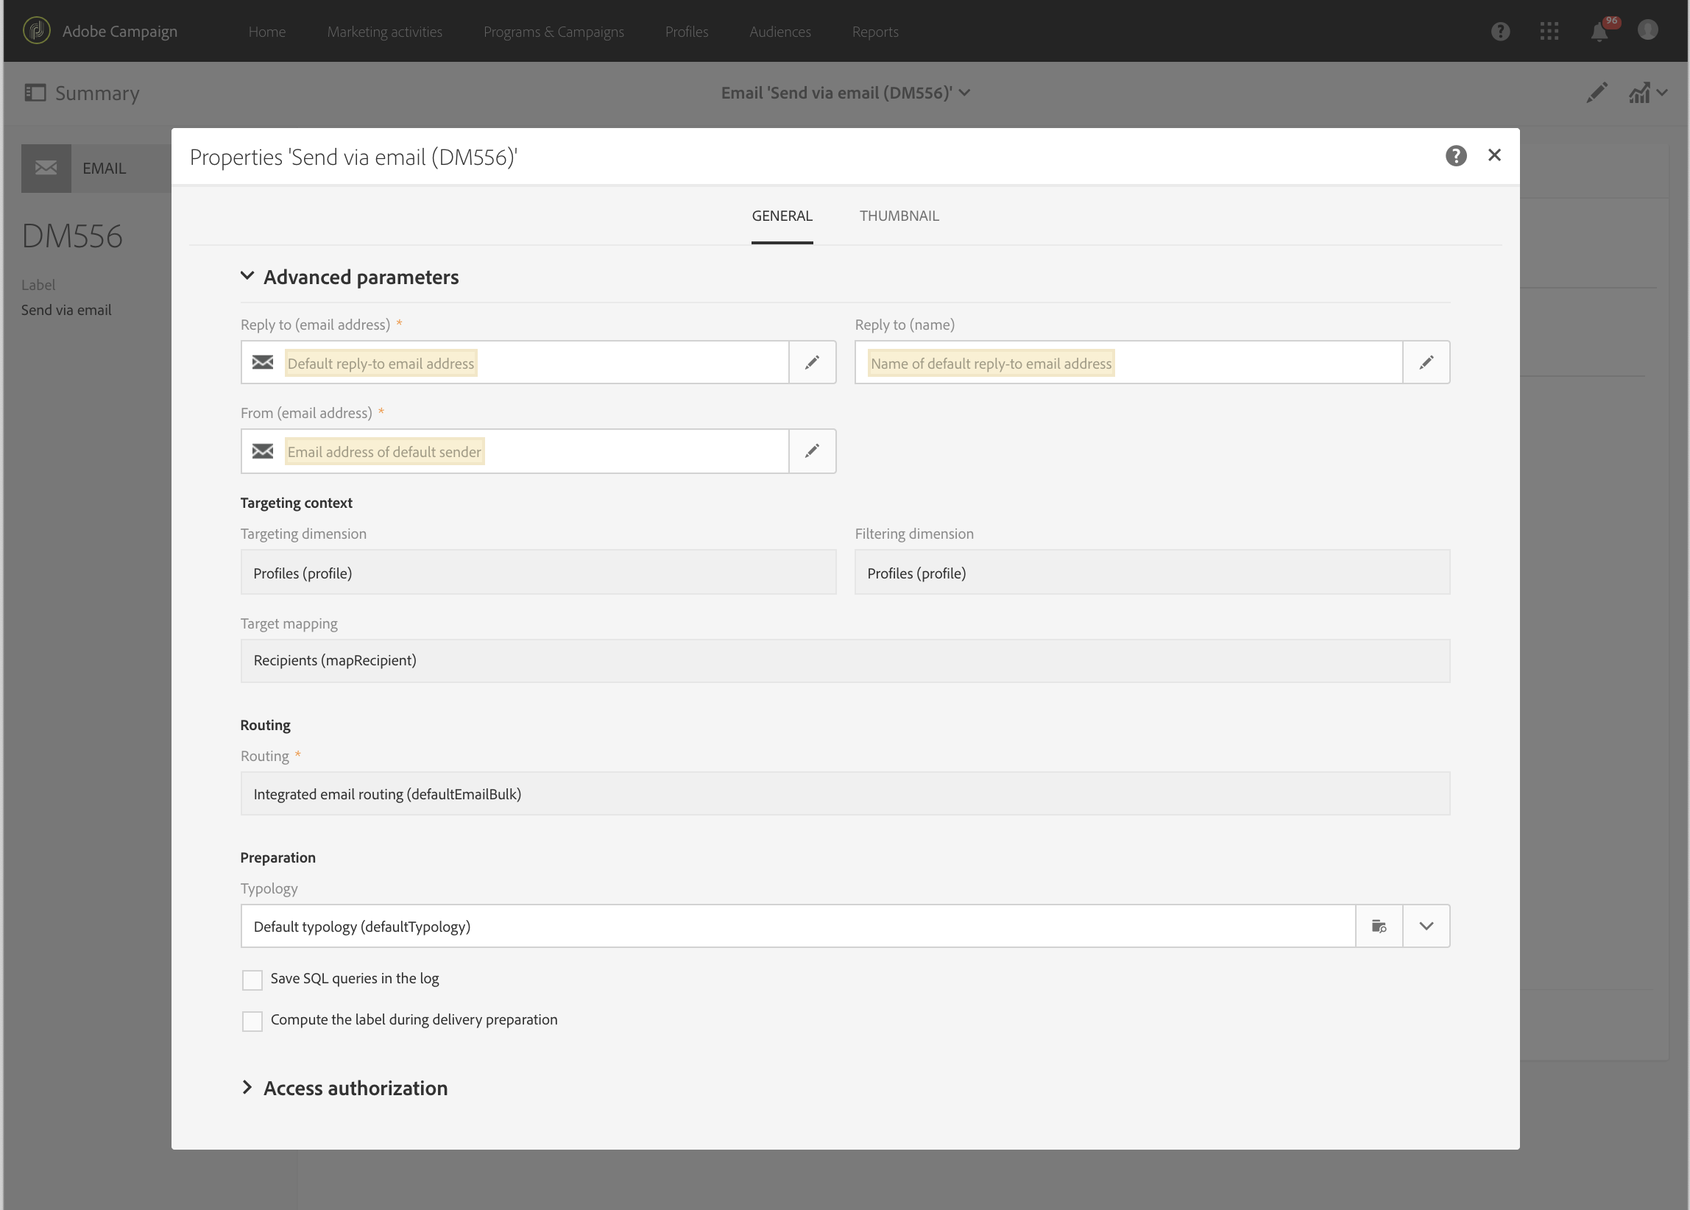Open the Typology dropdown arrow
This screenshot has width=1690, height=1210.
[x=1426, y=926]
